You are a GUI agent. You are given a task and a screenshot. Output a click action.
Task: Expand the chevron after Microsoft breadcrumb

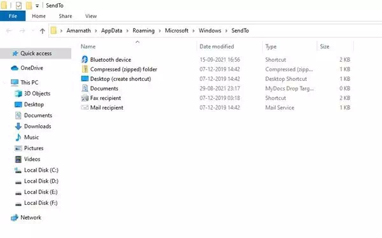tap(194, 31)
